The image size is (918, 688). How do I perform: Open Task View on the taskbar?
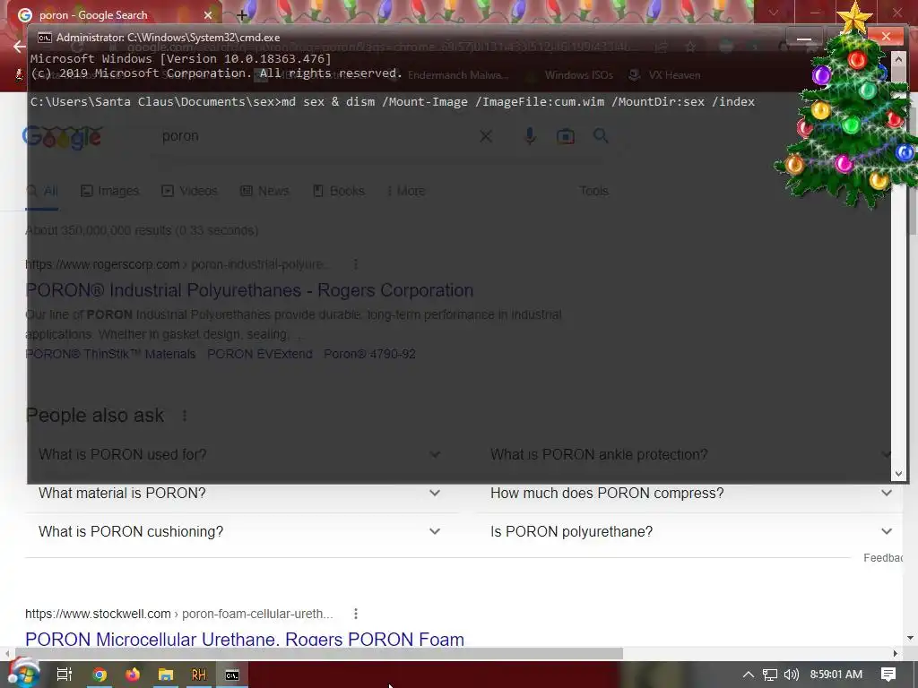(64, 675)
